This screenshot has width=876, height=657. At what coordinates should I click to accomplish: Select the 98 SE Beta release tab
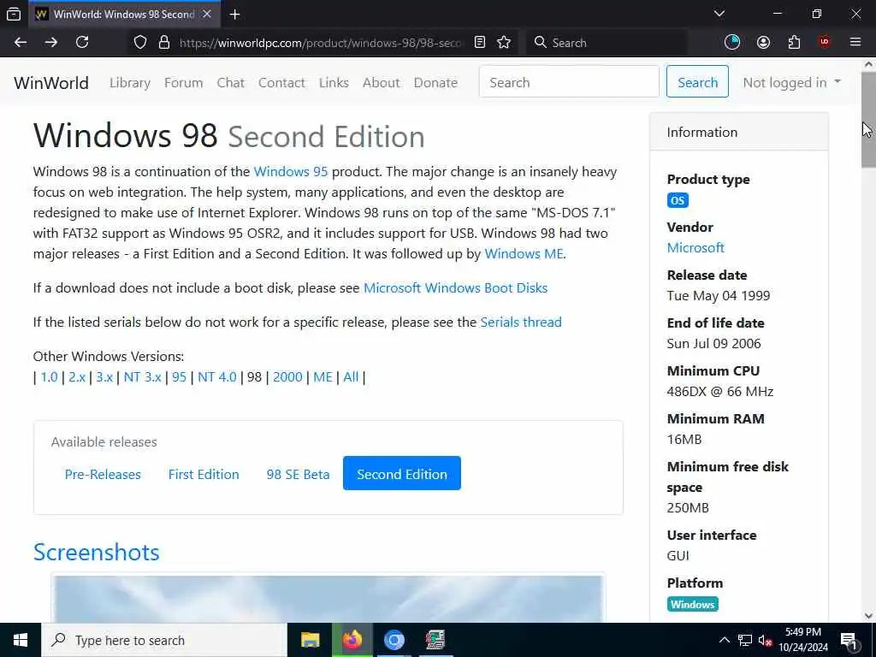pos(298,474)
